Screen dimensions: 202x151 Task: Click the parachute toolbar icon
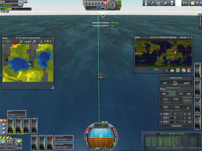172,3
